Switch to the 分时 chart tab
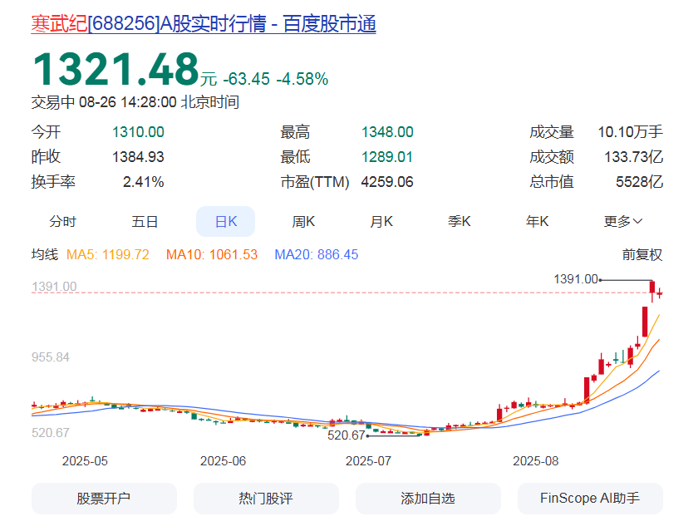The height and width of the screenshot is (526, 698). coord(63,221)
